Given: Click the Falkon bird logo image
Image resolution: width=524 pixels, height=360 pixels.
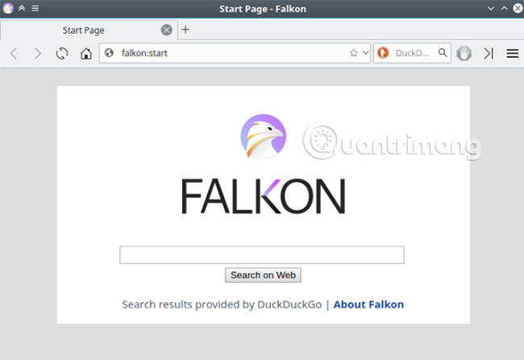Looking at the screenshot, I should tap(264, 136).
